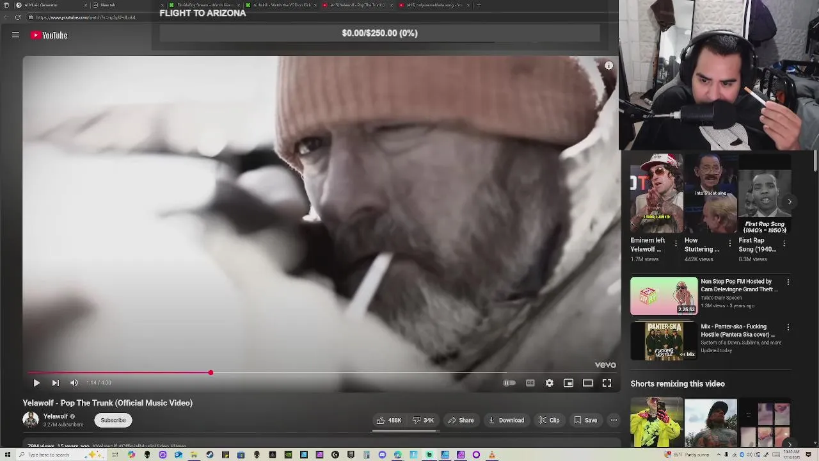The width and height of the screenshot is (819, 461).
Task: Click the playhead scrubber dot on timeline
Action: point(211,373)
